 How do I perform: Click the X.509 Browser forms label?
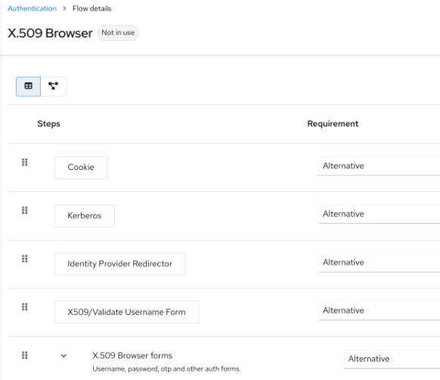click(x=132, y=356)
